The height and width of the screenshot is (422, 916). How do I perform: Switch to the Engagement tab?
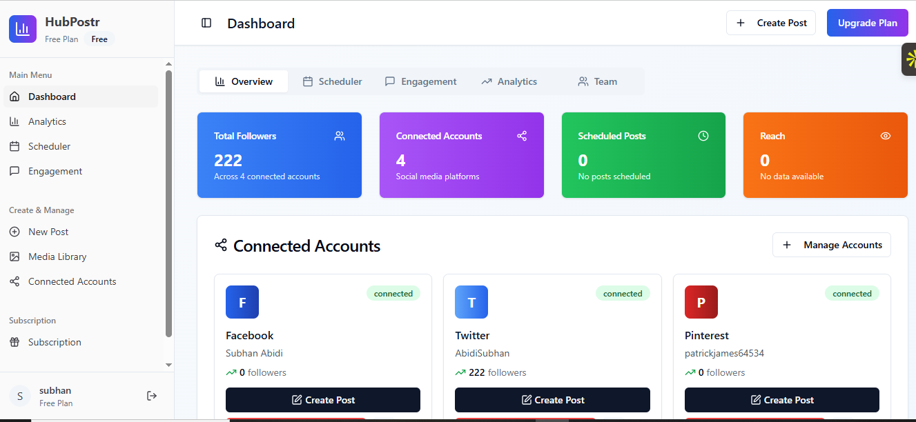tap(420, 81)
